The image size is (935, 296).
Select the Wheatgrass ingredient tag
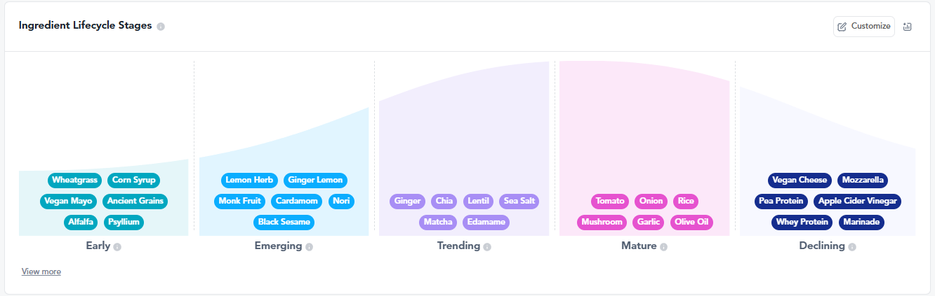(x=74, y=181)
